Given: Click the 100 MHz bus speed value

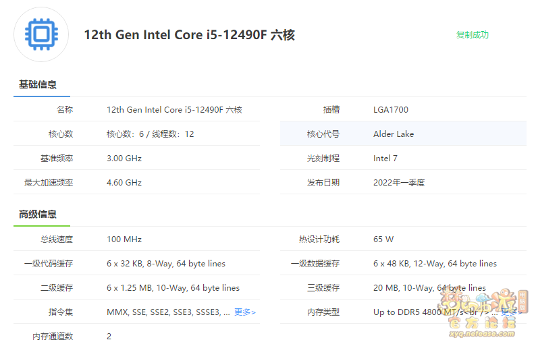Looking at the screenshot, I should [x=124, y=239].
